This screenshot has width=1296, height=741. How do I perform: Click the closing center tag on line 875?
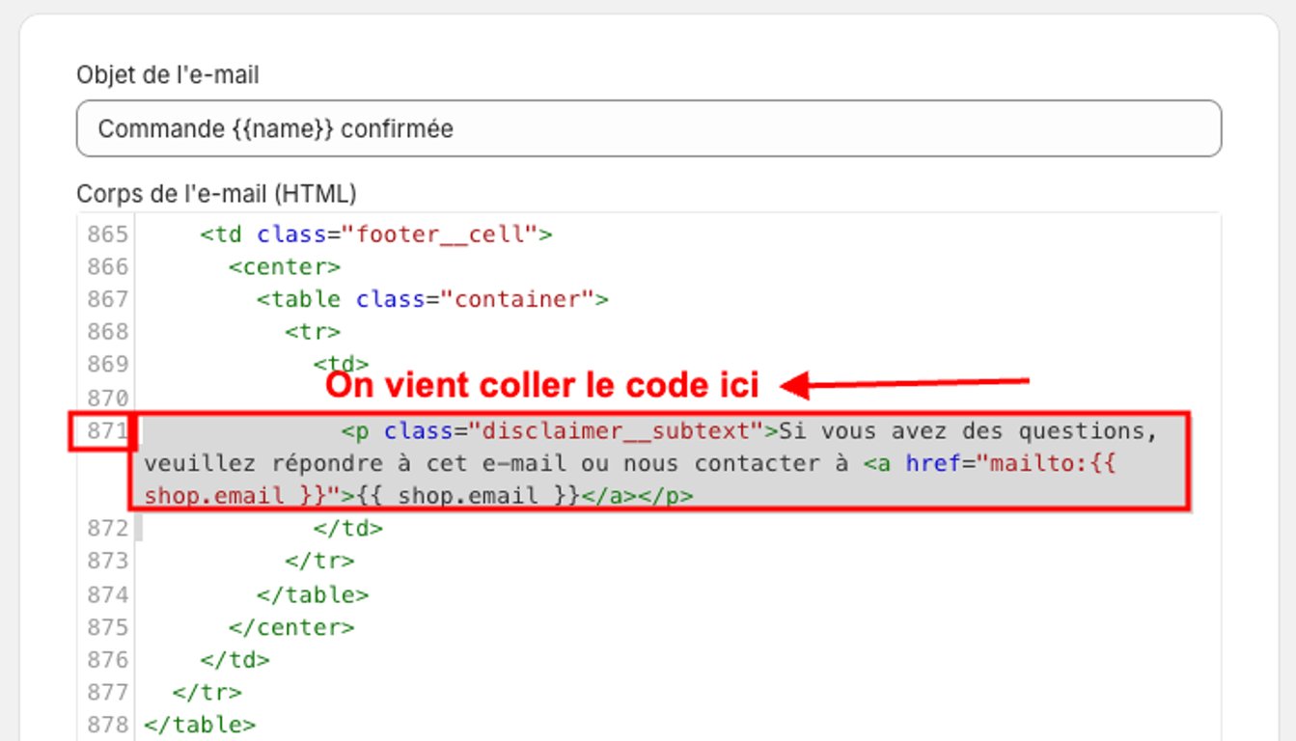(x=291, y=627)
